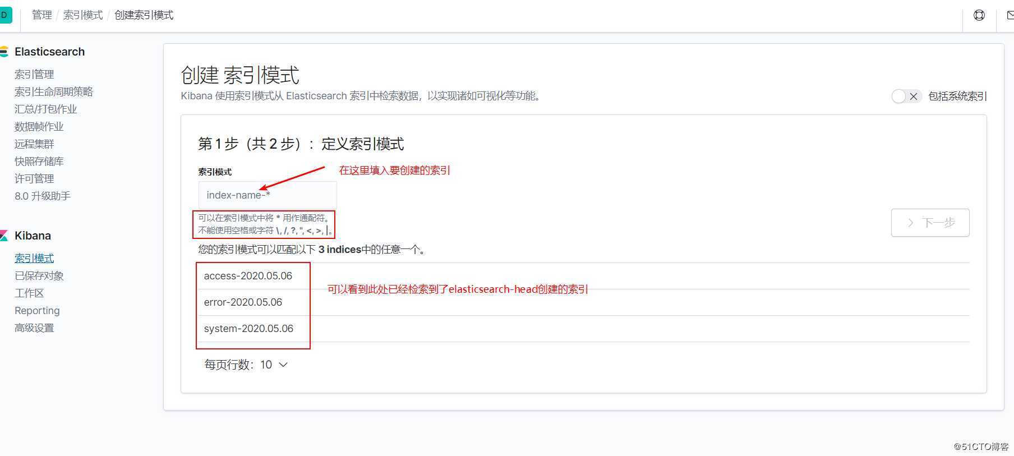
Task: Click the 第 1 步 定义索引模式 heading
Action: pos(301,144)
